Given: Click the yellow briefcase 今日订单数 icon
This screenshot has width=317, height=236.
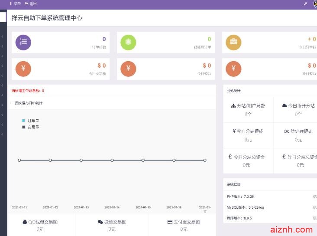Looking at the screenshot, I should tap(233, 43).
